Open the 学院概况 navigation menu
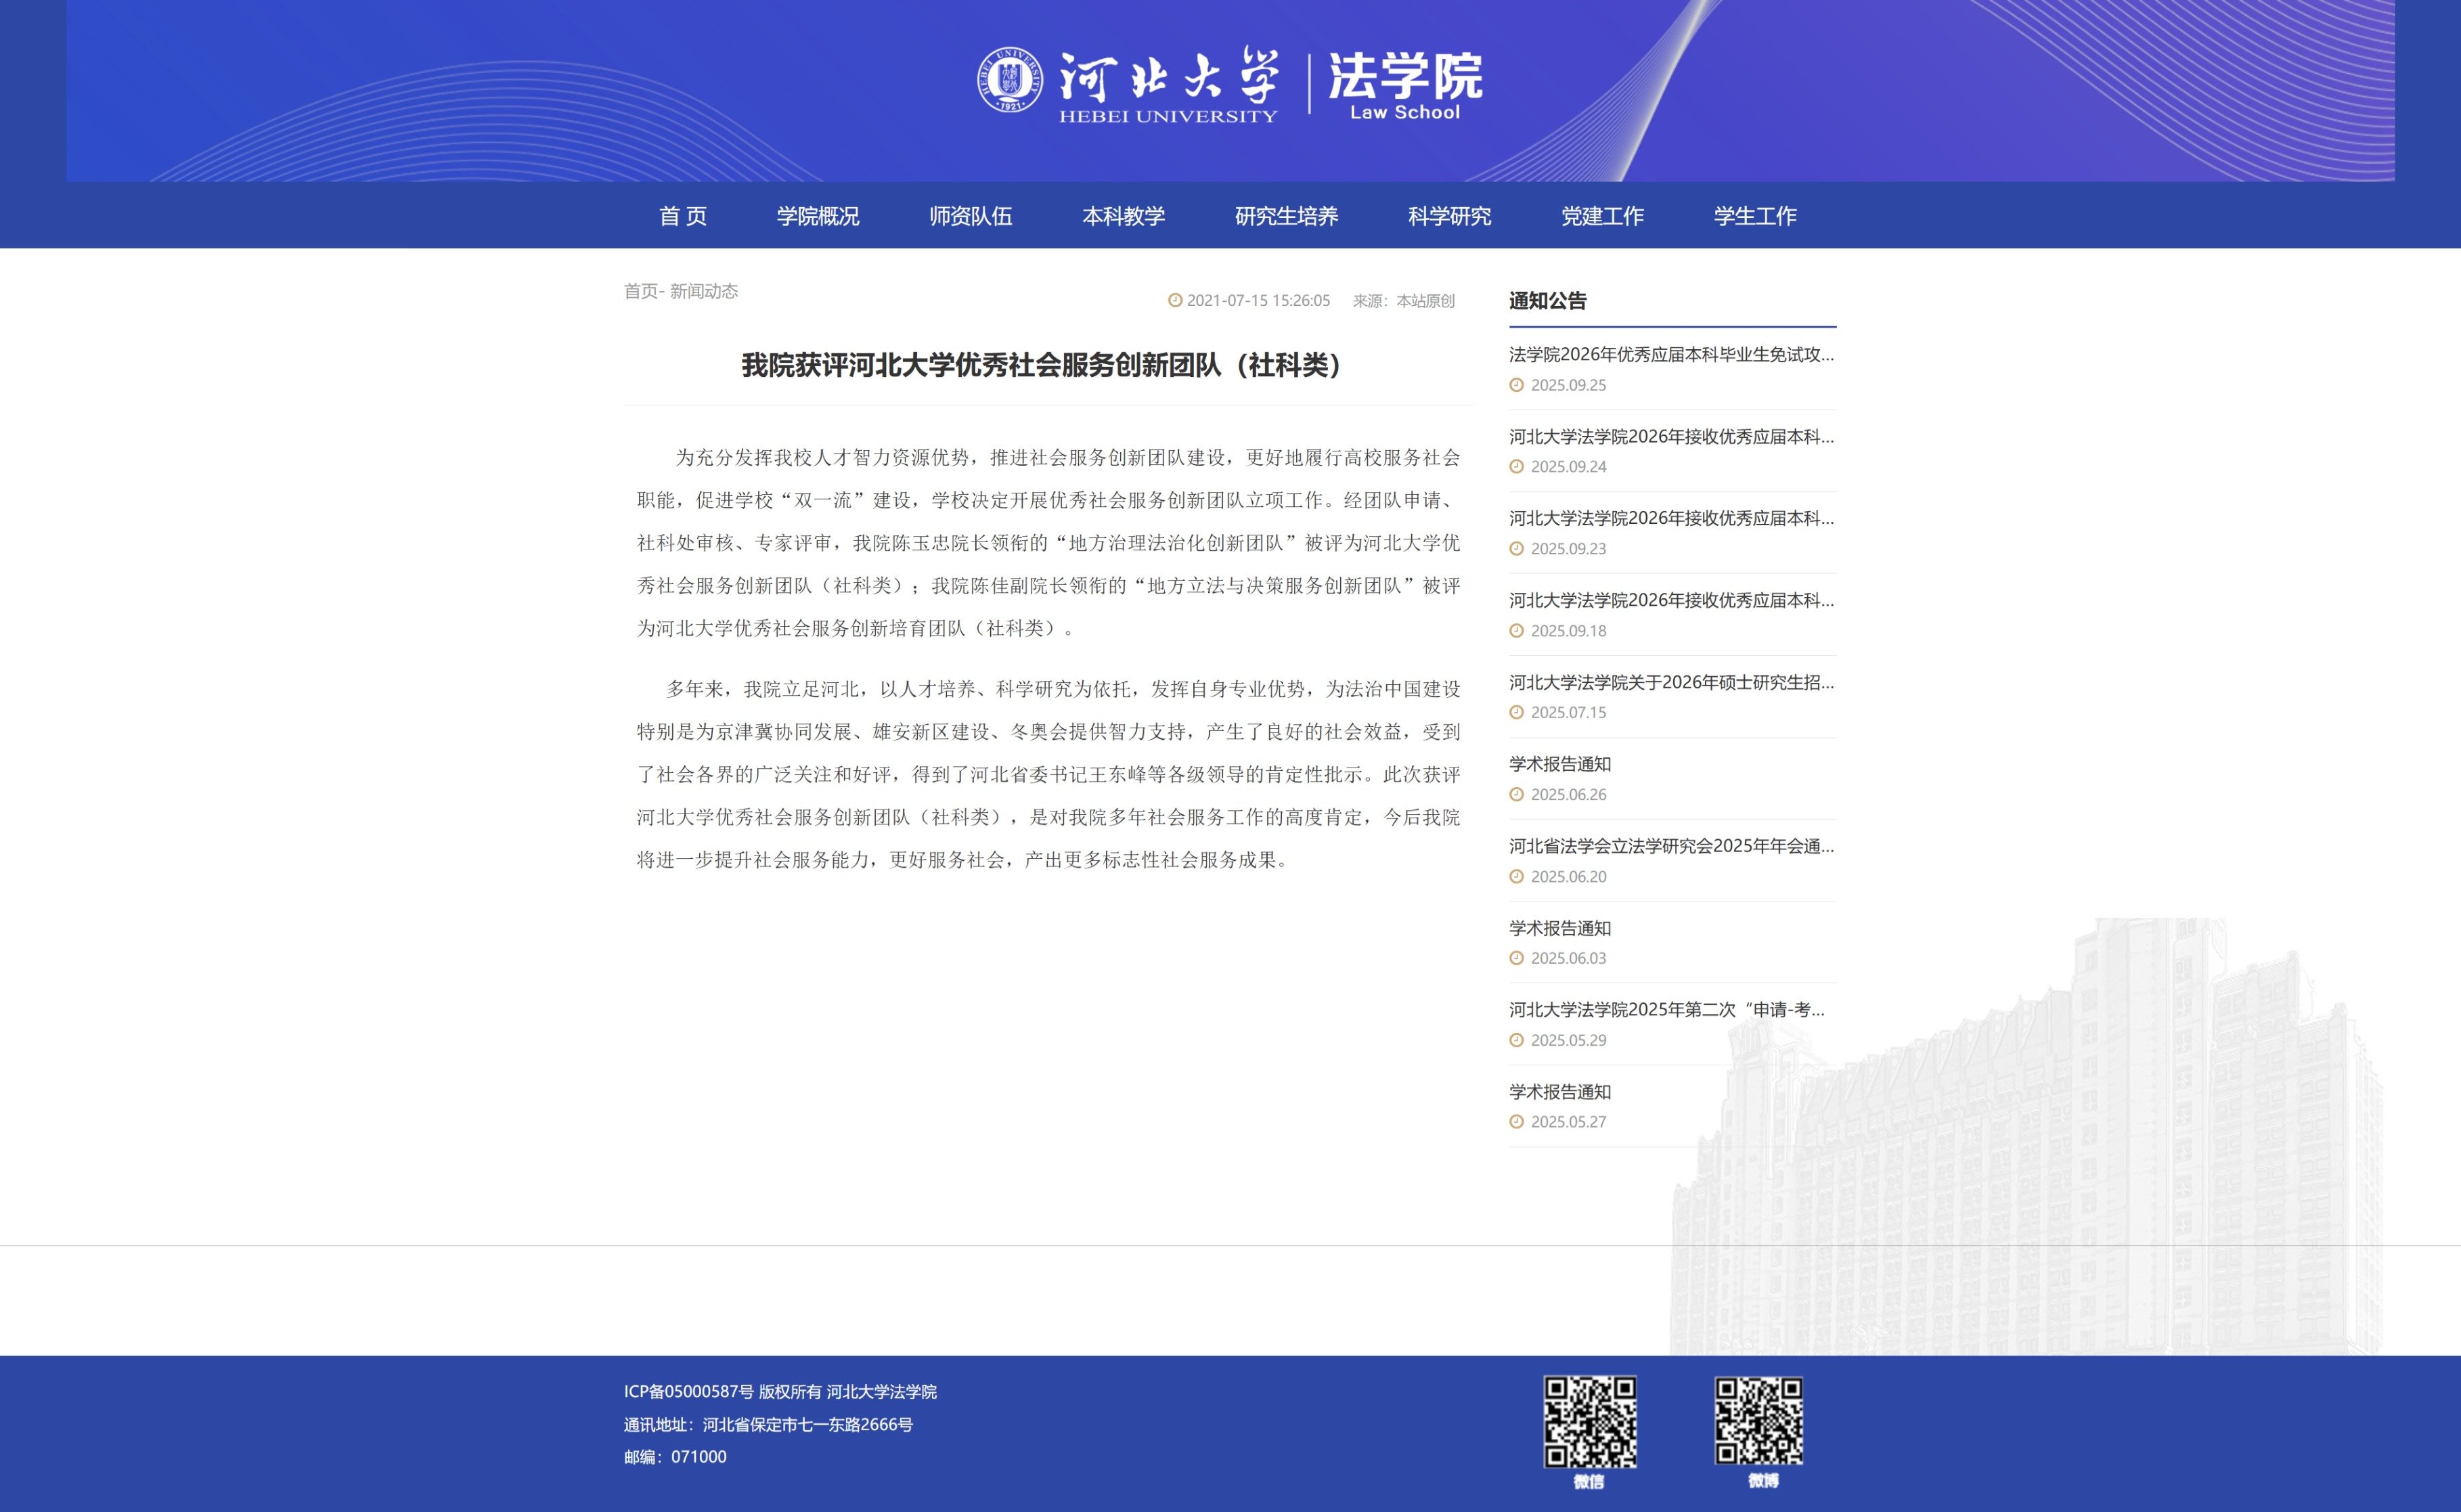This screenshot has width=2461, height=1512. pyautogui.click(x=818, y=216)
